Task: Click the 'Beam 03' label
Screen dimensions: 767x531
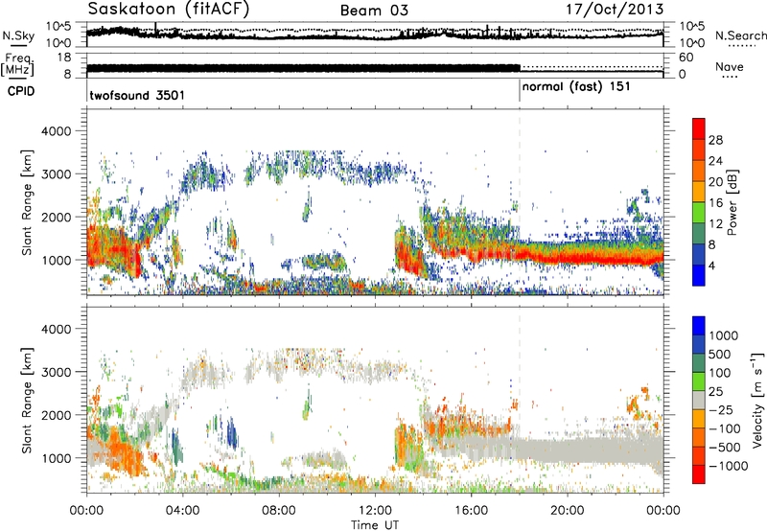Action: (x=374, y=11)
